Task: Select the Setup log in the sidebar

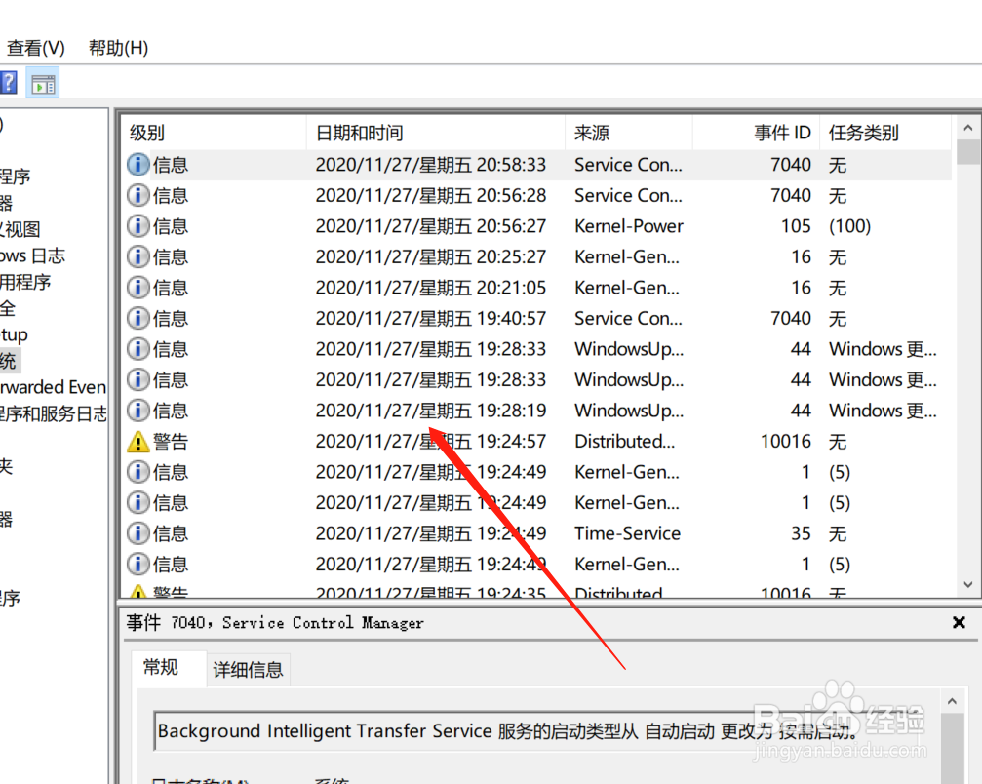Action: pyautogui.click(x=14, y=334)
